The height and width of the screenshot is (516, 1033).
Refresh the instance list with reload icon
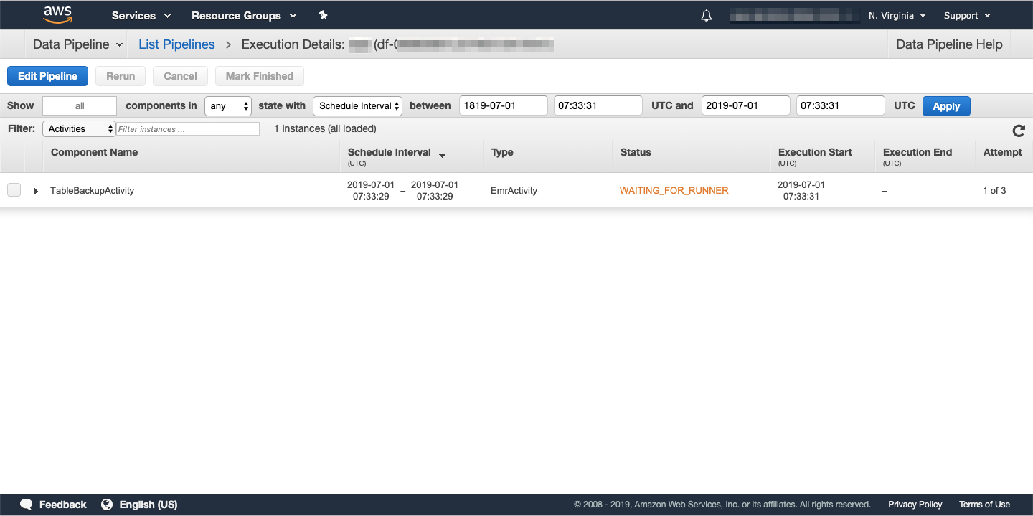tap(1018, 130)
